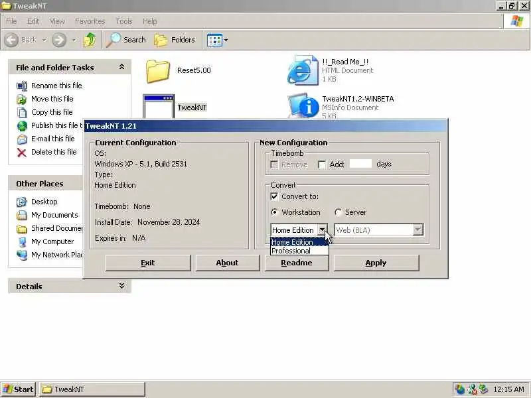Viewport: 531px width, 398px height.
Task: Open My Network Places icon
Action: (22, 255)
